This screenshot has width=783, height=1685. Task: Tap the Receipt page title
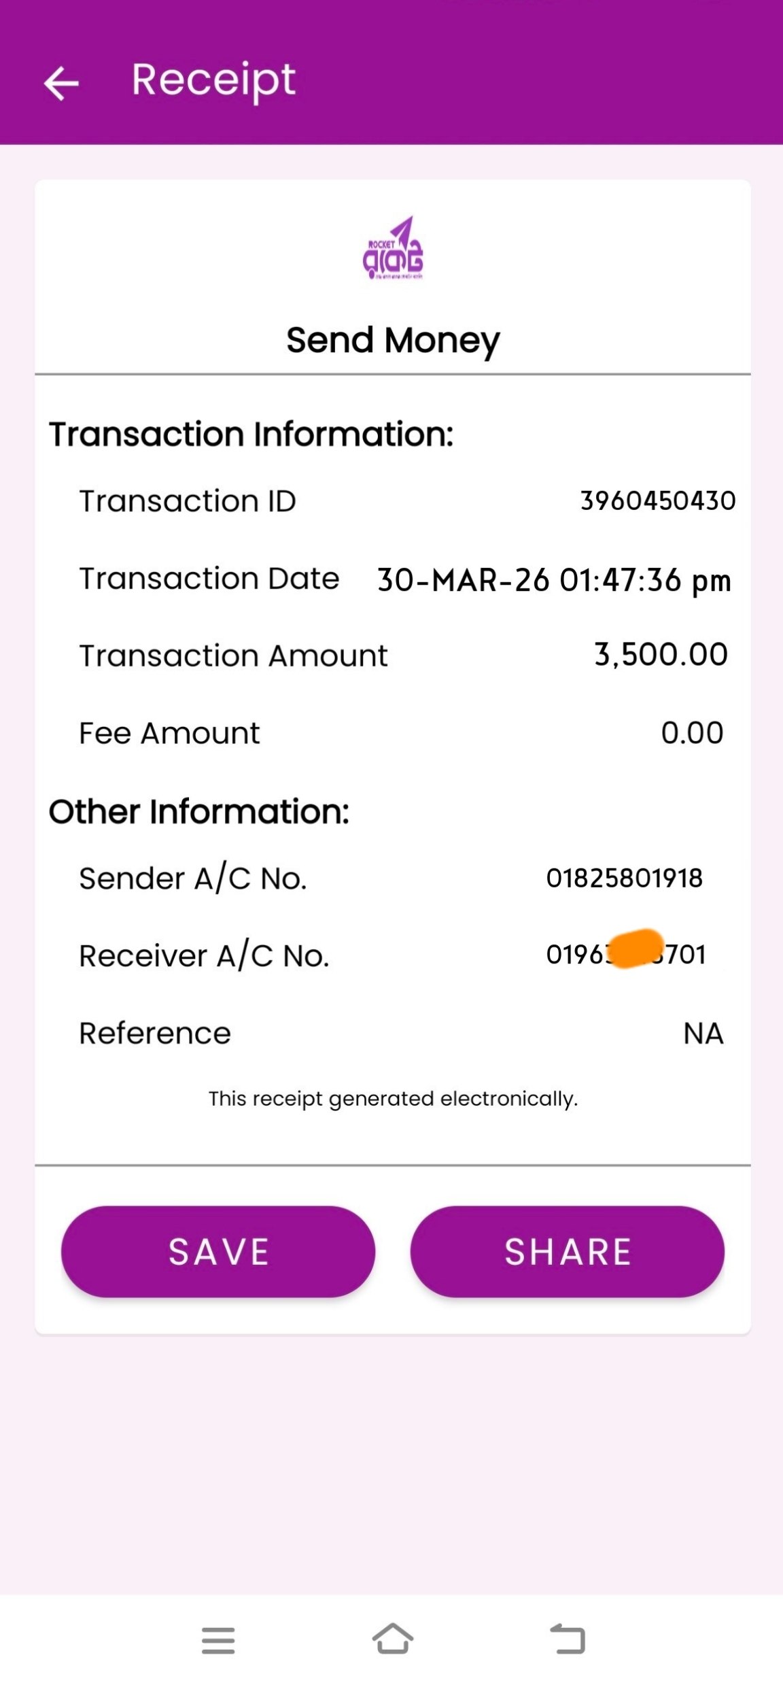[213, 80]
